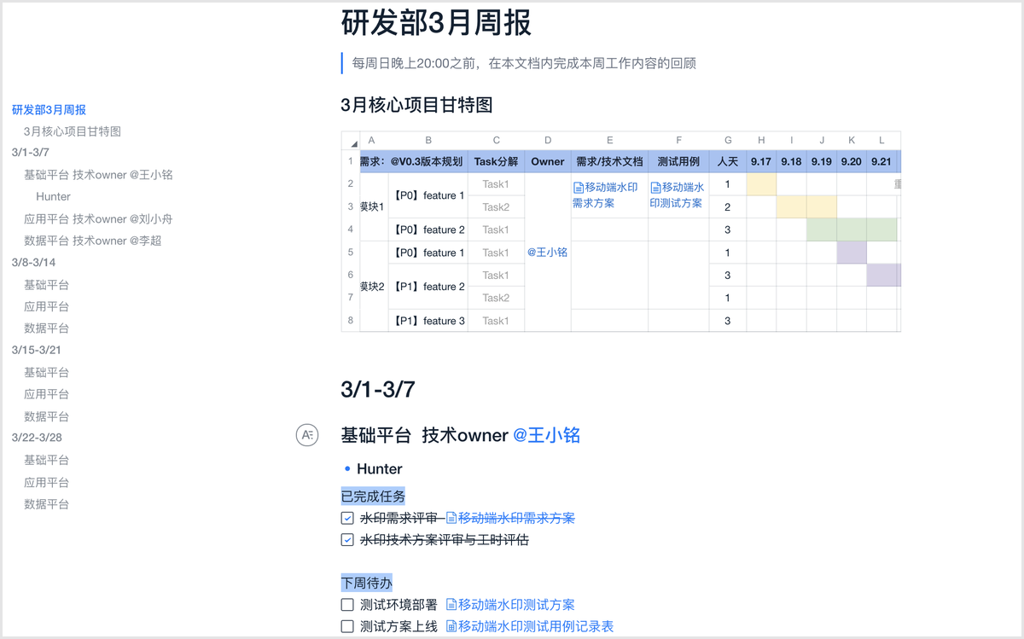Click the Owner header cell

click(547, 161)
